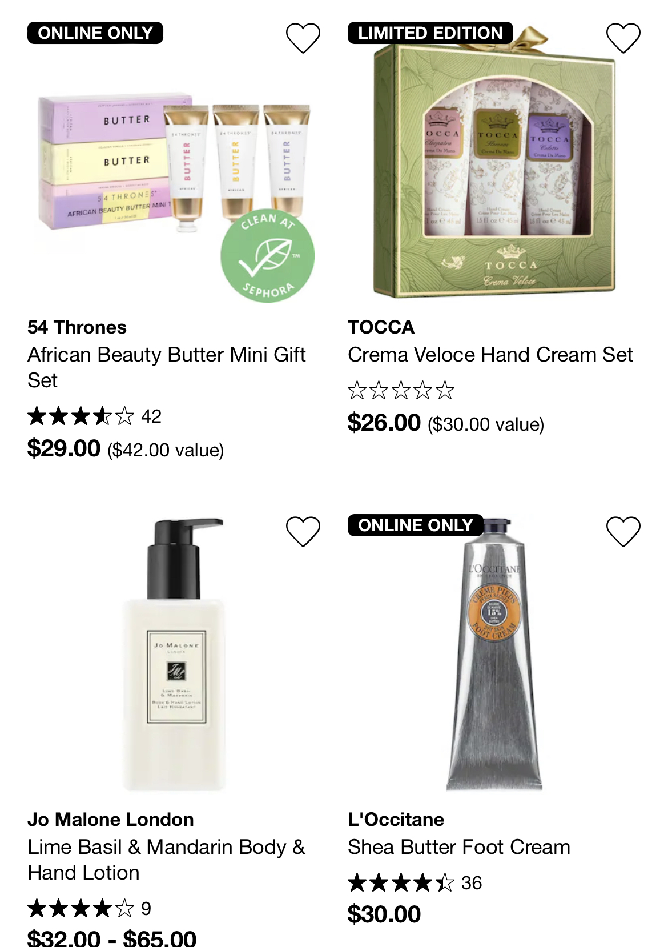Tap the empty star rating under TOCCA

click(401, 391)
